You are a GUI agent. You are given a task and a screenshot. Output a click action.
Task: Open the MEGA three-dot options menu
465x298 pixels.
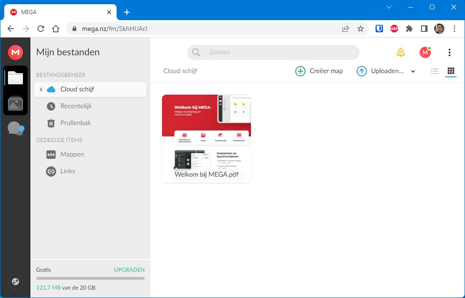tap(450, 52)
